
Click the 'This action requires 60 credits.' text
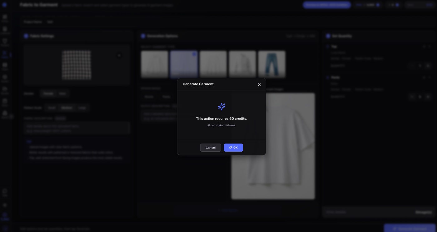(x=221, y=119)
